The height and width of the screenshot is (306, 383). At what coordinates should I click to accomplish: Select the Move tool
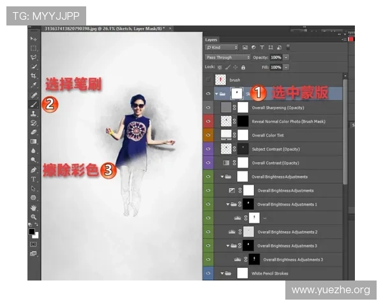point(33,39)
